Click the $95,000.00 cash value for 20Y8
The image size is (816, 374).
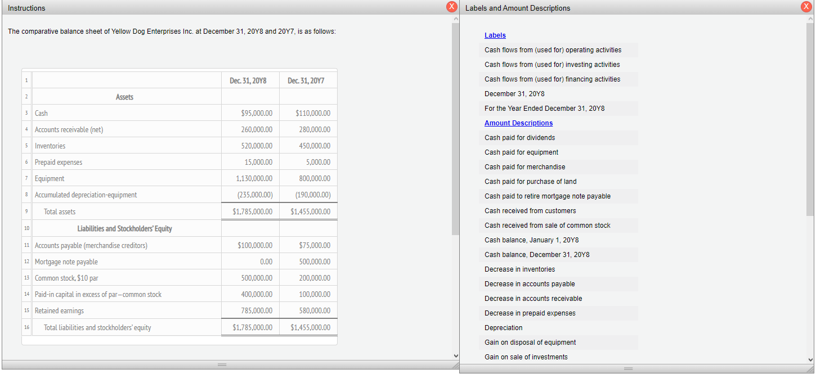pos(257,114)
